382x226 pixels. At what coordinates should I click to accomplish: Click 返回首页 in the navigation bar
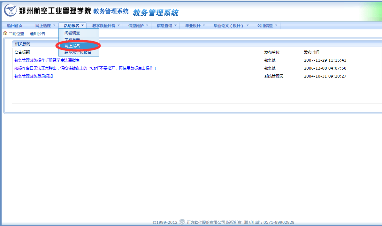point(15,26)
